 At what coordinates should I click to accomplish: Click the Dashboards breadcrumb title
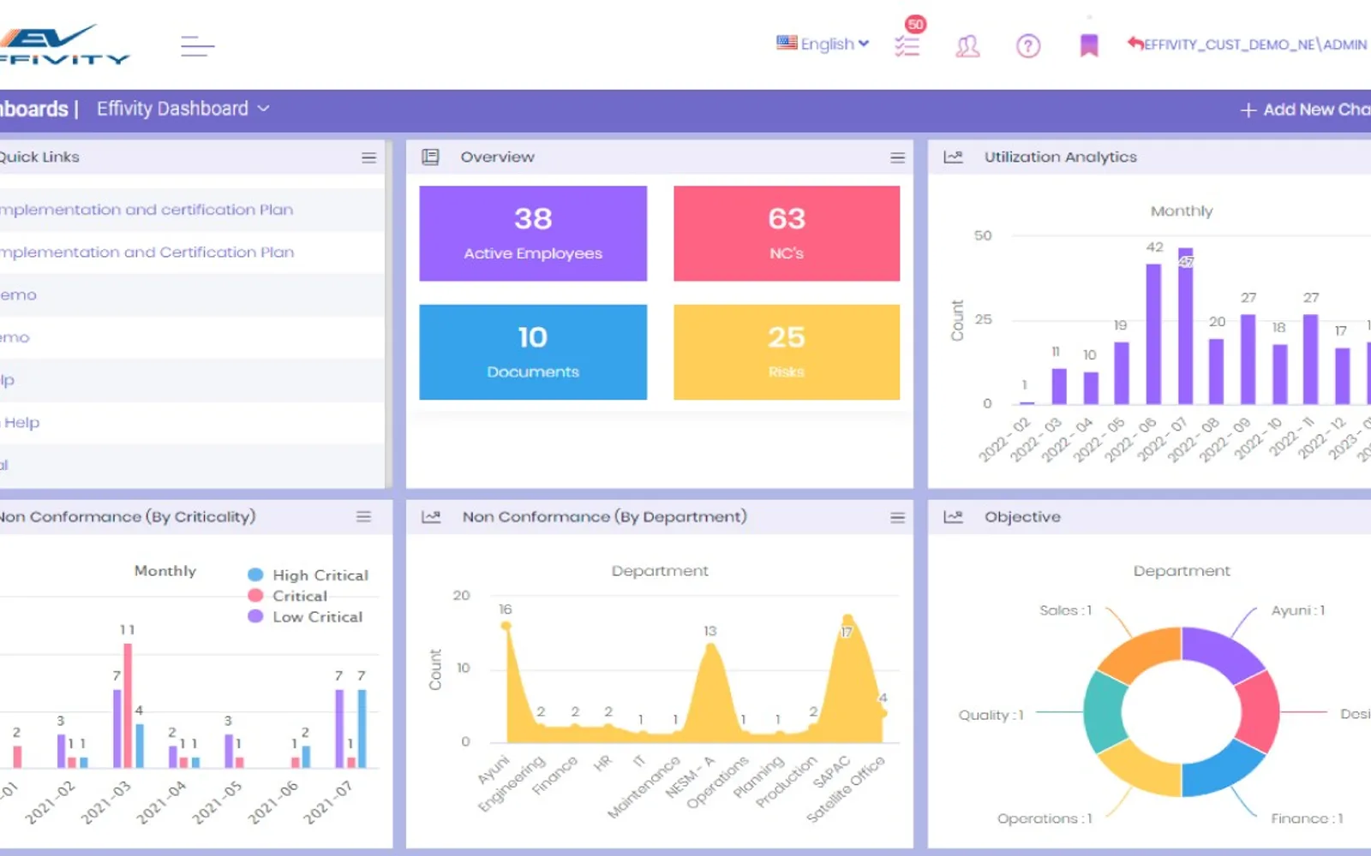point(34,109)
